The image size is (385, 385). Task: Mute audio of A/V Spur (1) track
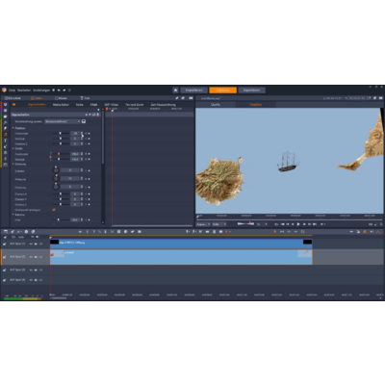point(36,244)
